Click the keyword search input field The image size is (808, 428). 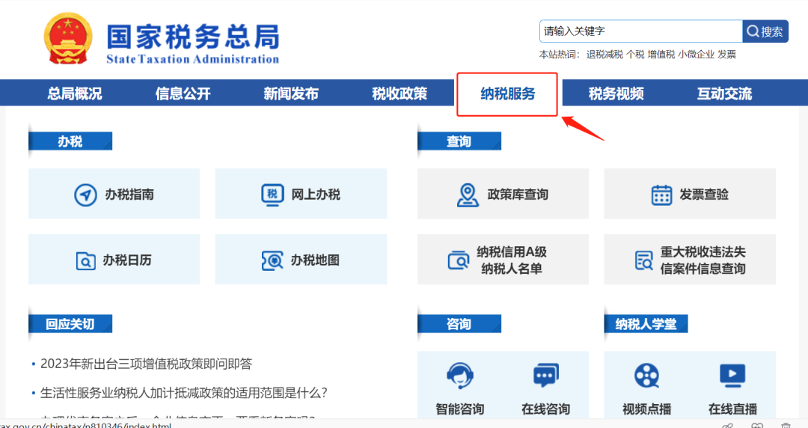(640, 31)
